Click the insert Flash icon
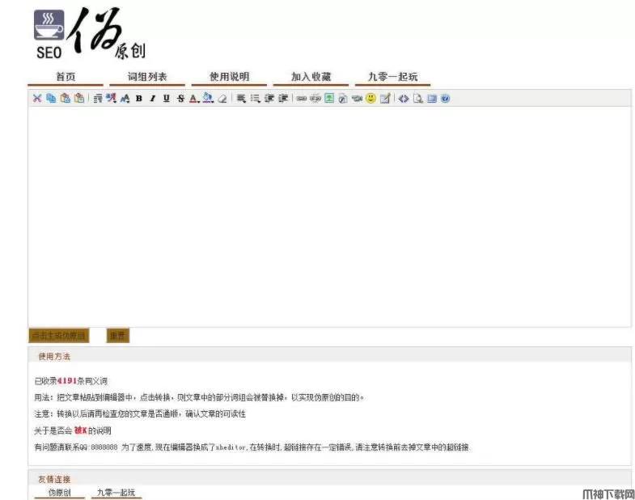This screenshot has height=500, width=635. pos(343,98)
